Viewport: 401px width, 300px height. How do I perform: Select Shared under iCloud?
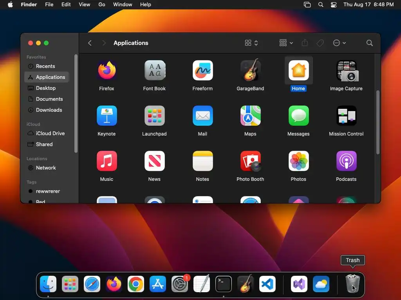(x=47, y=144)
